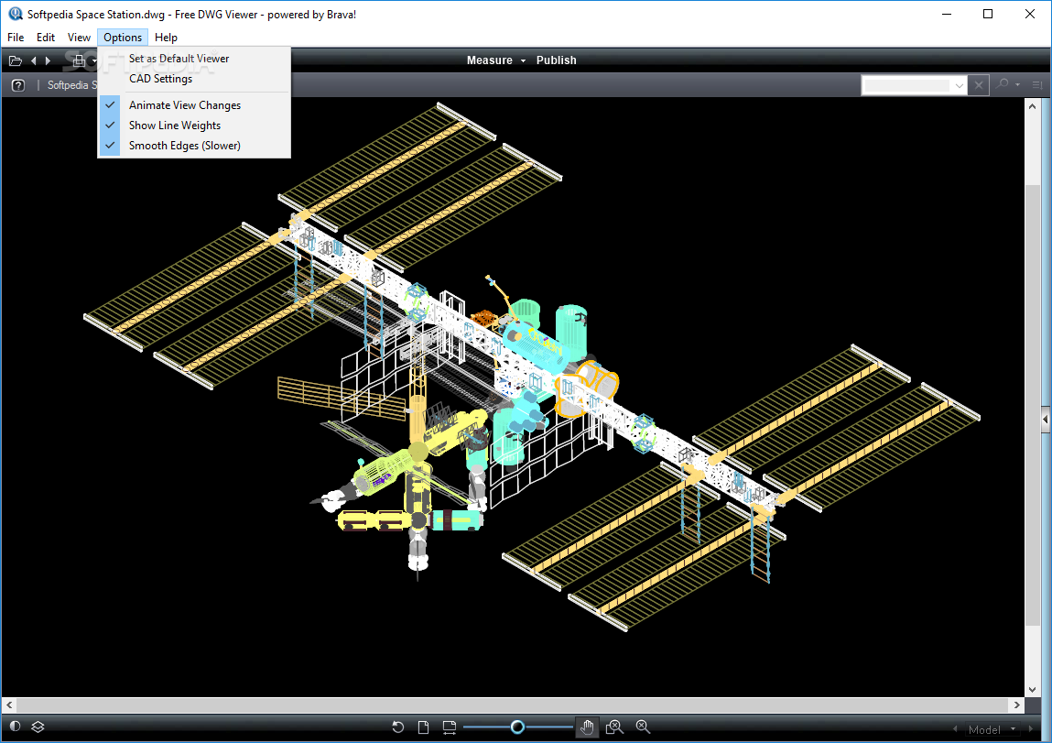Expand the search field dropdown chevron
Screen dimensions: 1052x743
pos(960,85)
